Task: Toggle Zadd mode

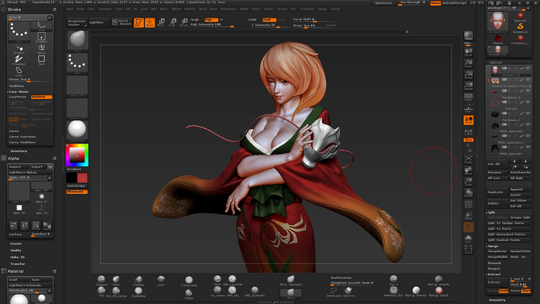Action: point(252,19)
